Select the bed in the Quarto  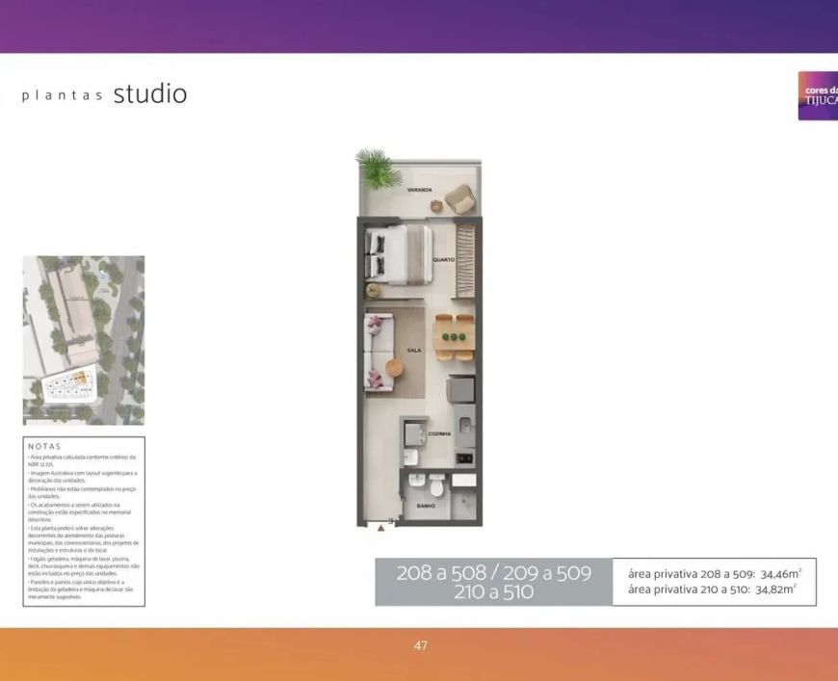(x=399, y=254)
